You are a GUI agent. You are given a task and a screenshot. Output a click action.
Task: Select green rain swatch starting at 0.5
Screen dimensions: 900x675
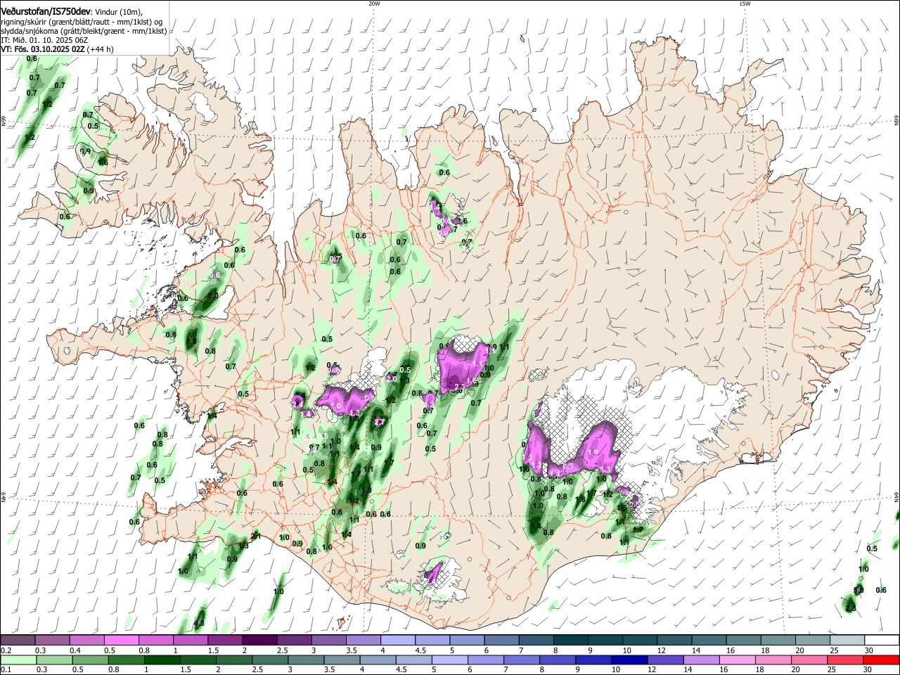point(90,660)
